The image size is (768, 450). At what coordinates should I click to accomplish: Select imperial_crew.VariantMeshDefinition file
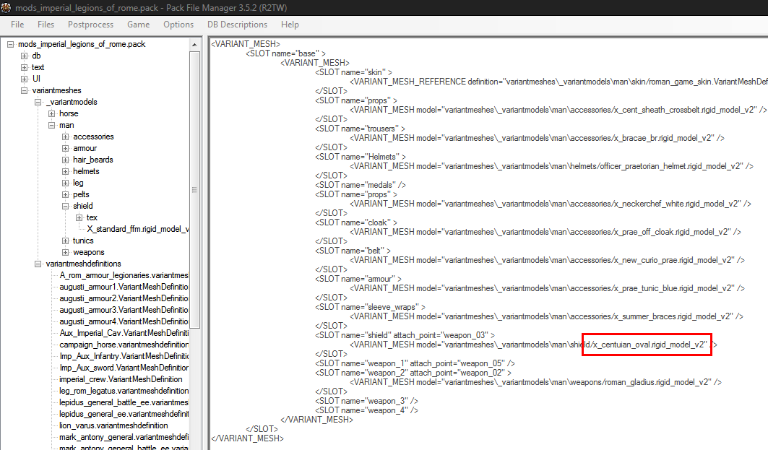click(x=121, y=379)
